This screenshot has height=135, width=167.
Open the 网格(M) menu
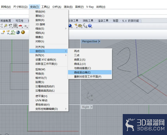6,7
